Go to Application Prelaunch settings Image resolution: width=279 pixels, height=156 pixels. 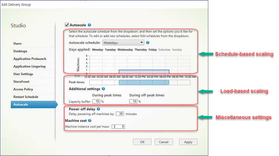pyautogui.click(x=30, y=59)
